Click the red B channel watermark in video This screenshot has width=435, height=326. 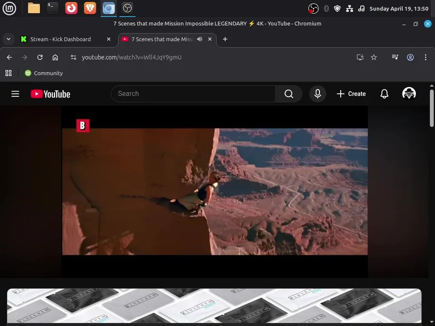tap(83, 125)
